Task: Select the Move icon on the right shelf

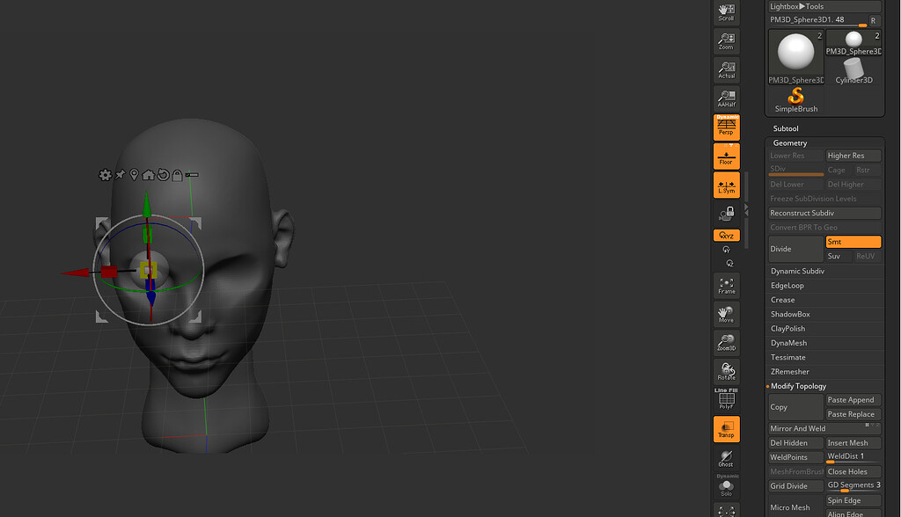Action: [726, 313]
